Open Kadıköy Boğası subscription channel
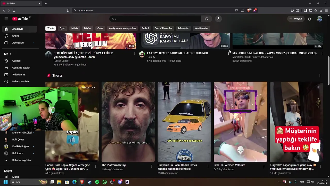This screenshot has width=330, height=186. point(20,146)
